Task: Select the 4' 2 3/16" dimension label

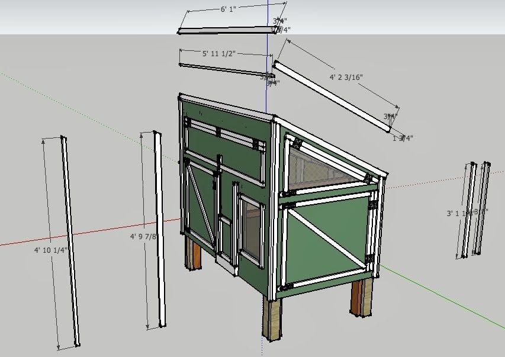Action: pyautogui.click(x=346, y=77)
